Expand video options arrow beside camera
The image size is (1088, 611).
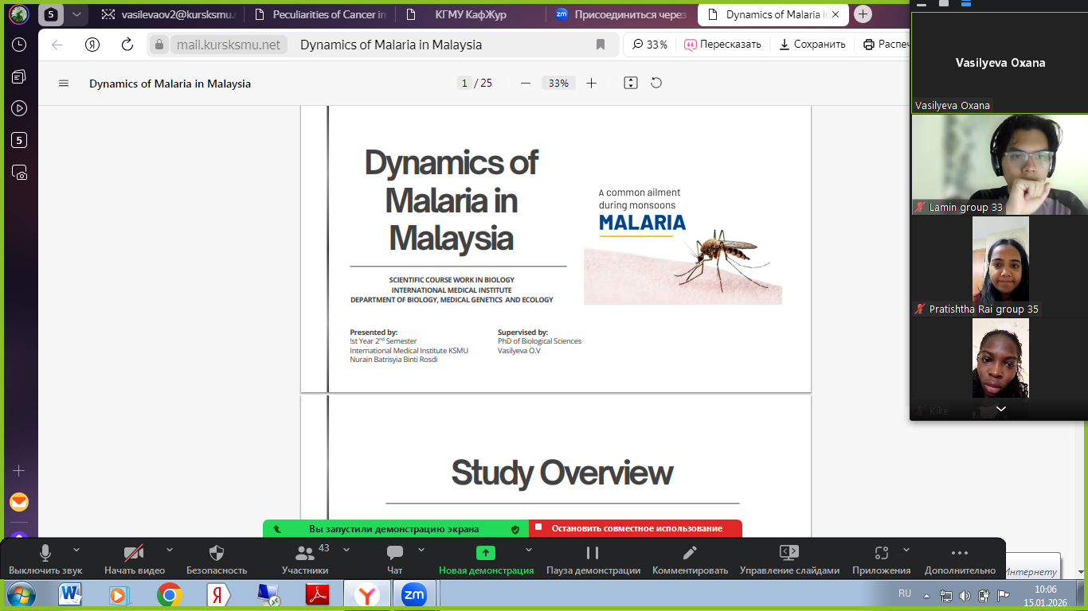coord(169,550)
